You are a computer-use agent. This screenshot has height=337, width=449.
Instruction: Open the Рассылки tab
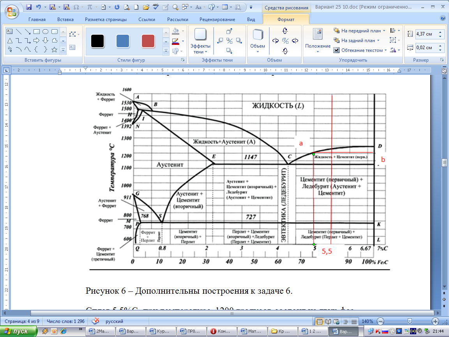178,20
